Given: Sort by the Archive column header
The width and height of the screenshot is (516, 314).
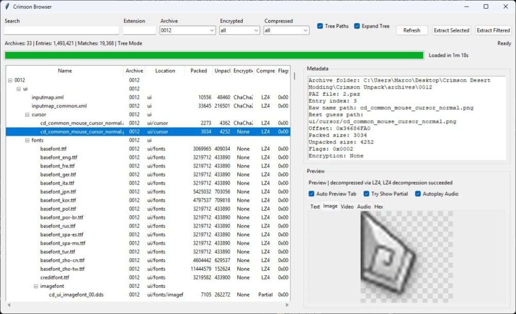Looking at the screenshot, I should click(x=134, y=71).
